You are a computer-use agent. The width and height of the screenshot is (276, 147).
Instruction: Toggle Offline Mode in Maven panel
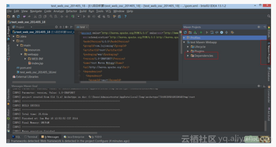[217, 32]
